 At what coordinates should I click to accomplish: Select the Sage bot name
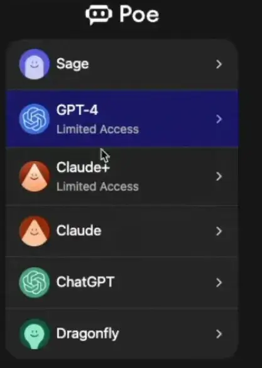coord(72,64)
